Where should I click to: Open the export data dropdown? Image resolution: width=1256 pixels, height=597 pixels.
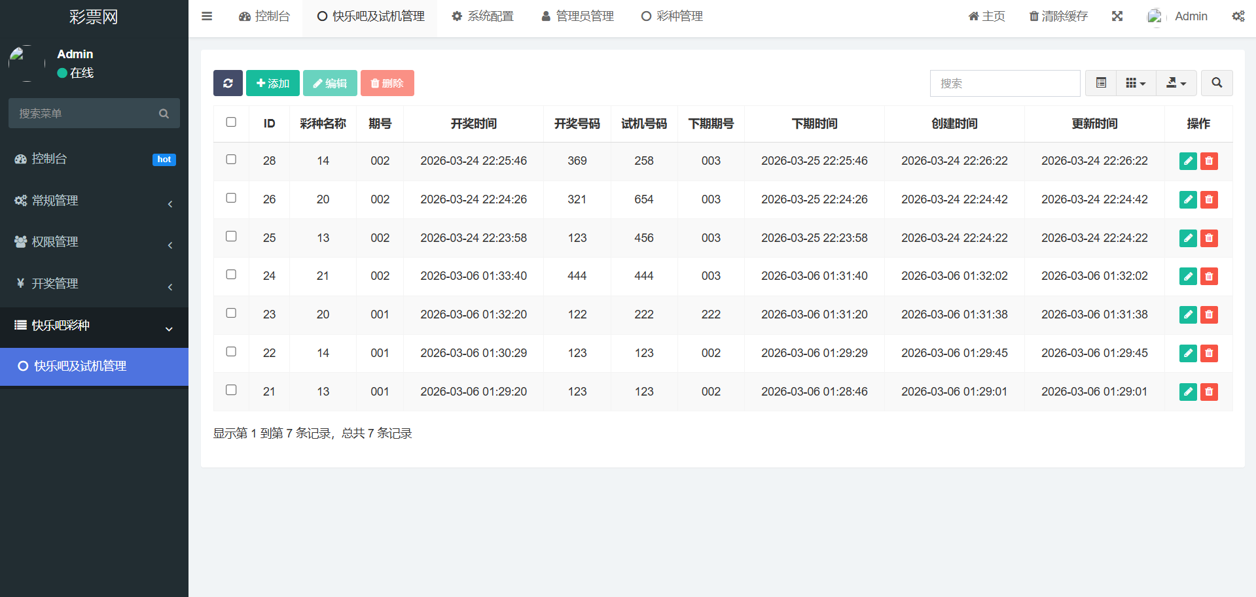coord(1176,83)
